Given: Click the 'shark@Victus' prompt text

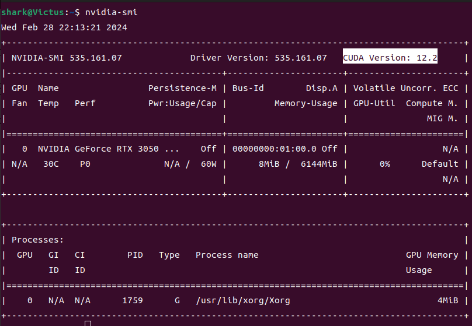Looking at the screenshot, I should (x=33, y=12).
